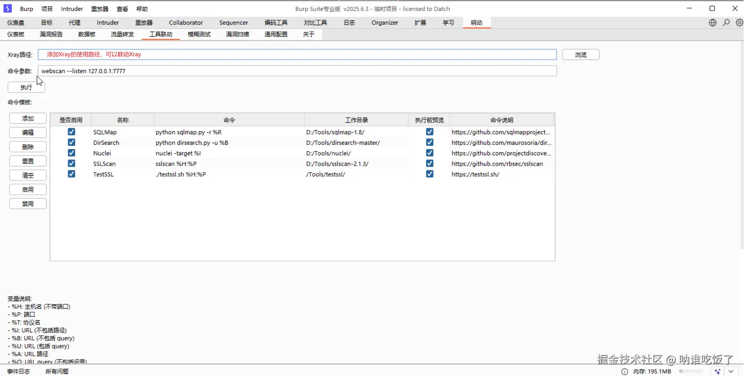Click the Burp Suite logo icon
Screen dimensions: 744x376
[7, 8]
